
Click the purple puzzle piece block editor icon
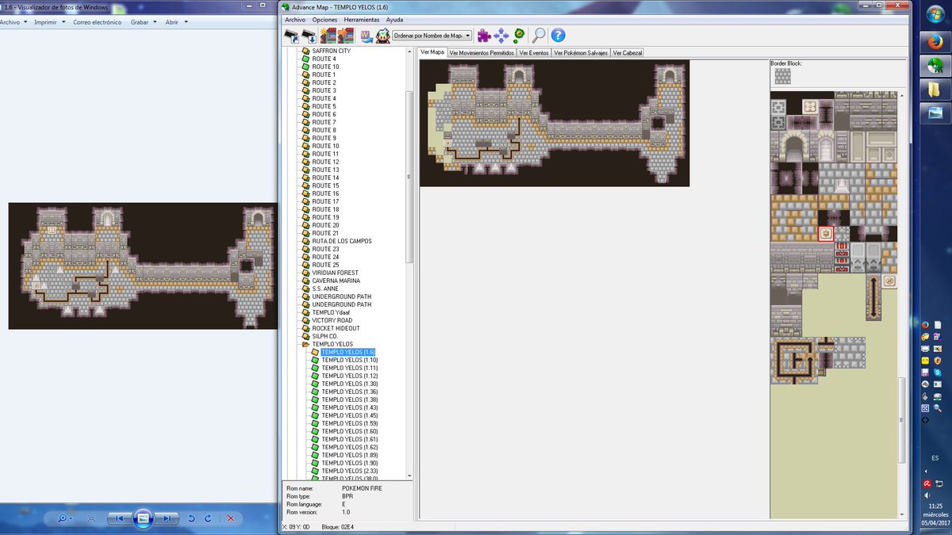[x=483, y=35]
